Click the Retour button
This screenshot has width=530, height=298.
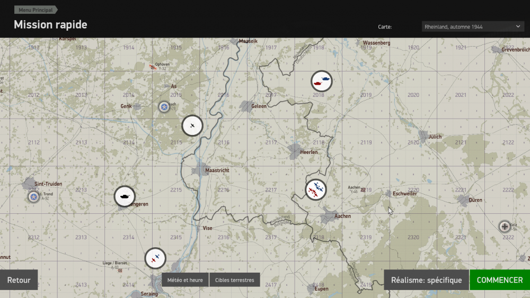coord(19,280)
